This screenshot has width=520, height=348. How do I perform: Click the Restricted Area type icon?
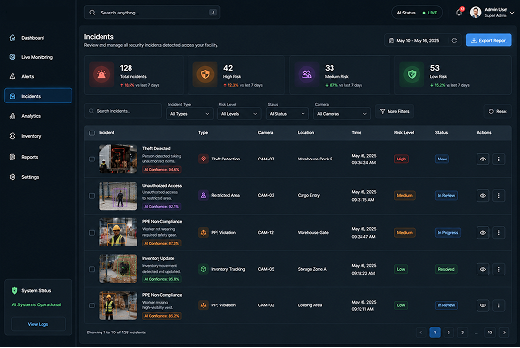[x=203, y=195]
